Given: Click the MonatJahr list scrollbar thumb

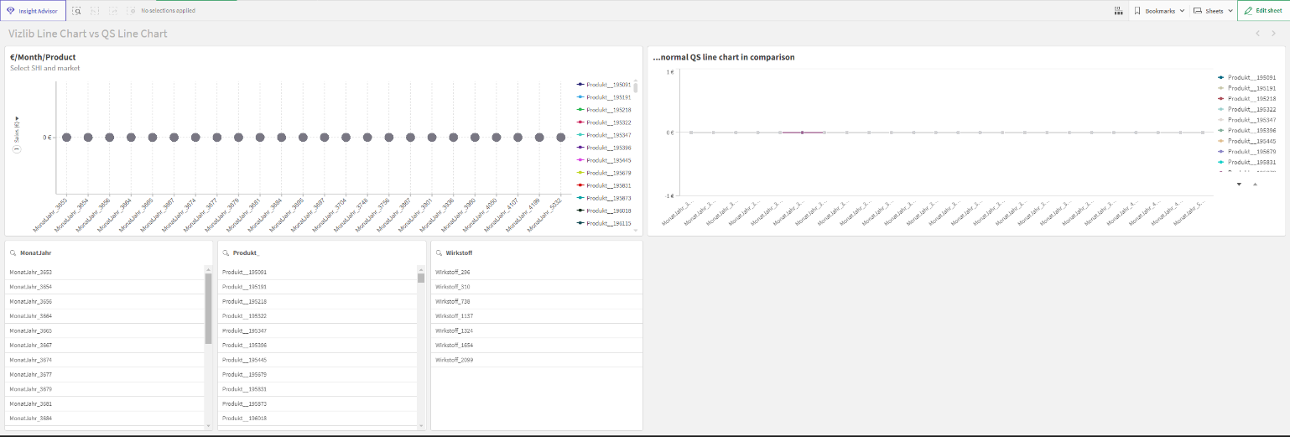Looking at the screenshot, I should (208, 308).
